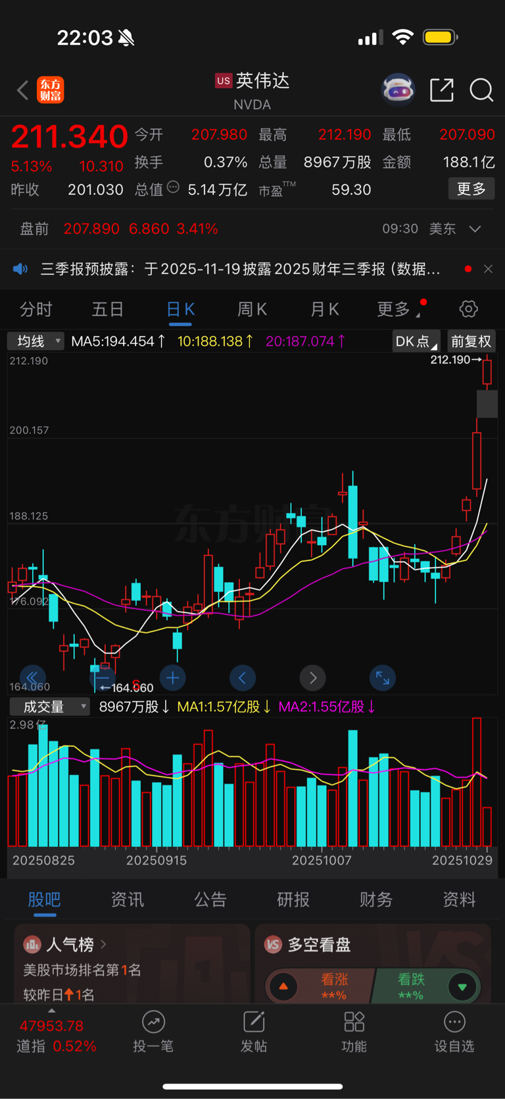This screenshot has width=505, height=1099.
Task: Switch to 五日 chart tab
Action: (x=108, y=309)
